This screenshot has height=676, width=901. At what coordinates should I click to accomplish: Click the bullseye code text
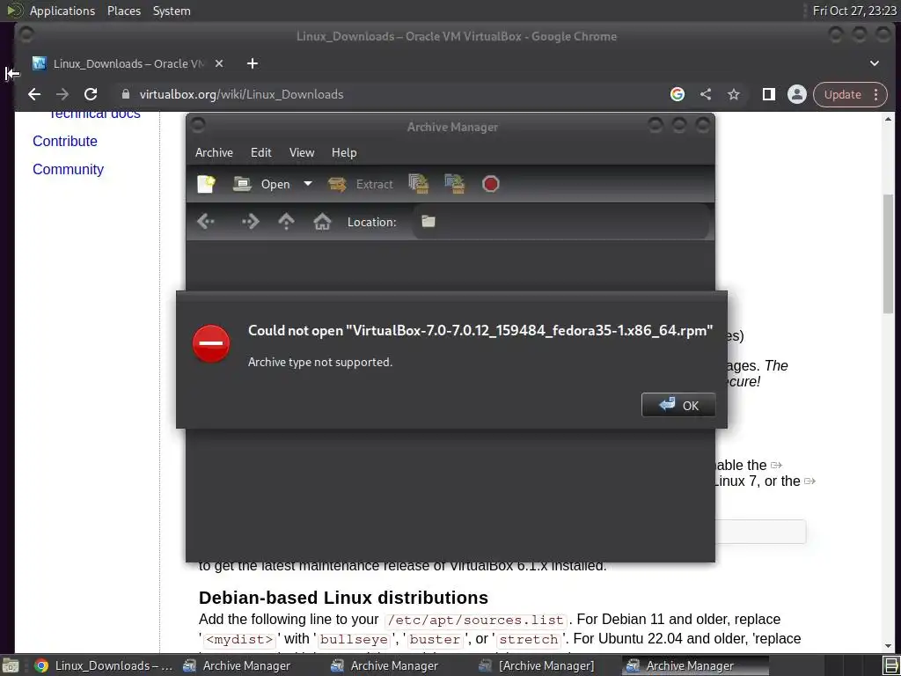point(354,639)
